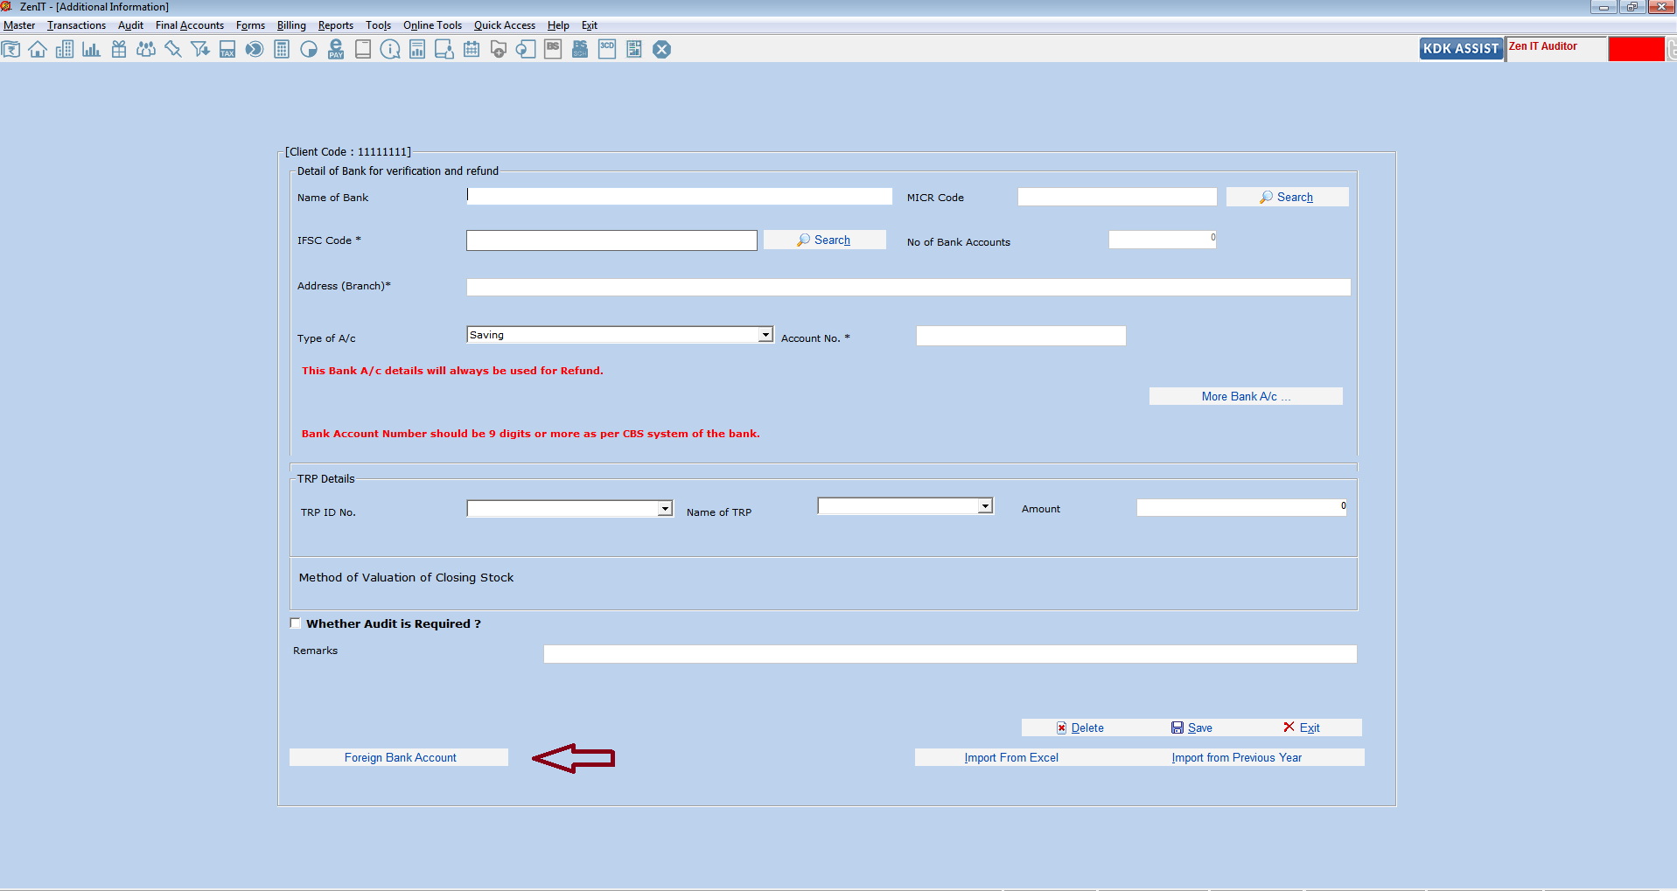Focus the IFSC Code field
The height and width of the screenshot is (891, 1677).
(x=611, y=240)
